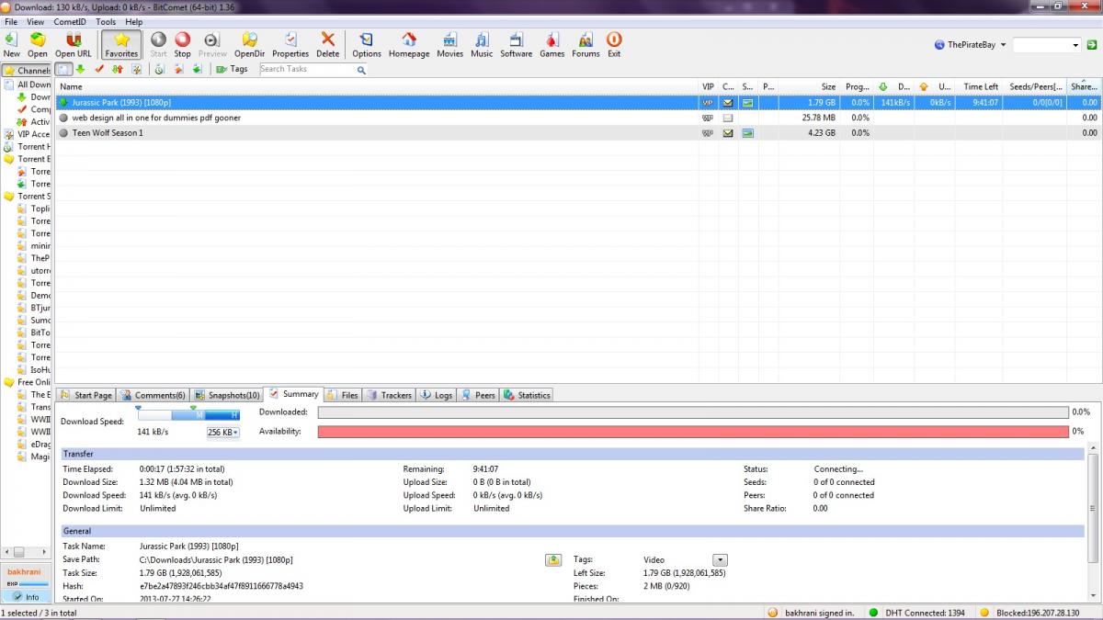Click the Channels panel header
Viewport: 1103px width, 620px height.
(27, 71)
